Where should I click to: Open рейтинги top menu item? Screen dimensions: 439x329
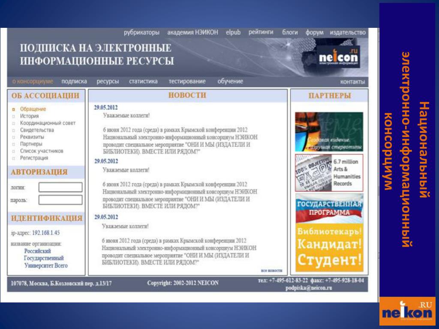point(261,33)
